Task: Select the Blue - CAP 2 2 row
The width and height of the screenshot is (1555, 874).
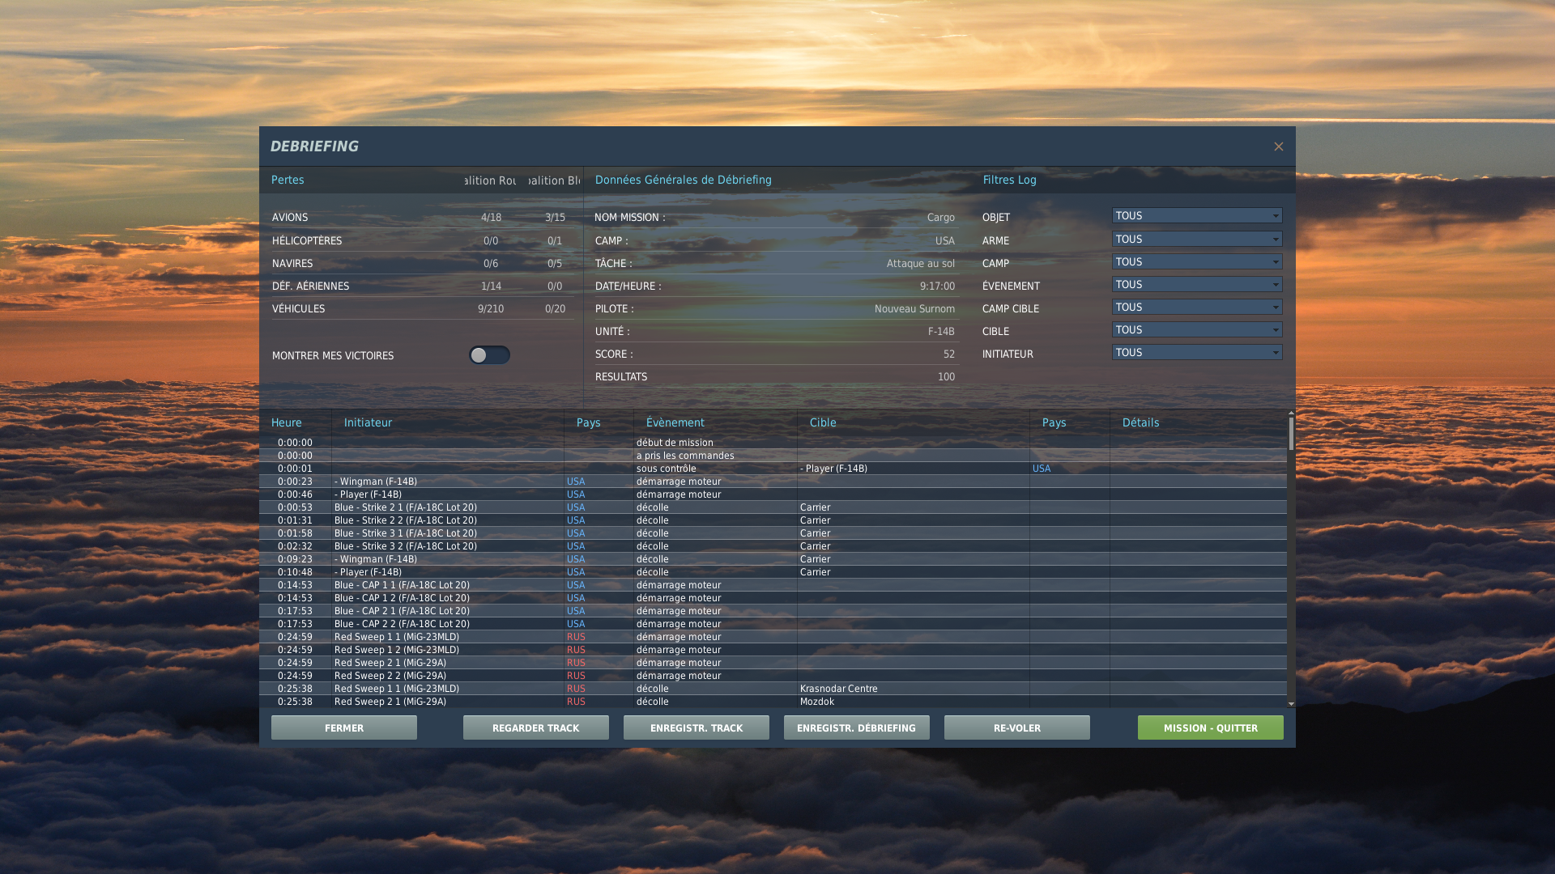Action: [x=773, y=624]
